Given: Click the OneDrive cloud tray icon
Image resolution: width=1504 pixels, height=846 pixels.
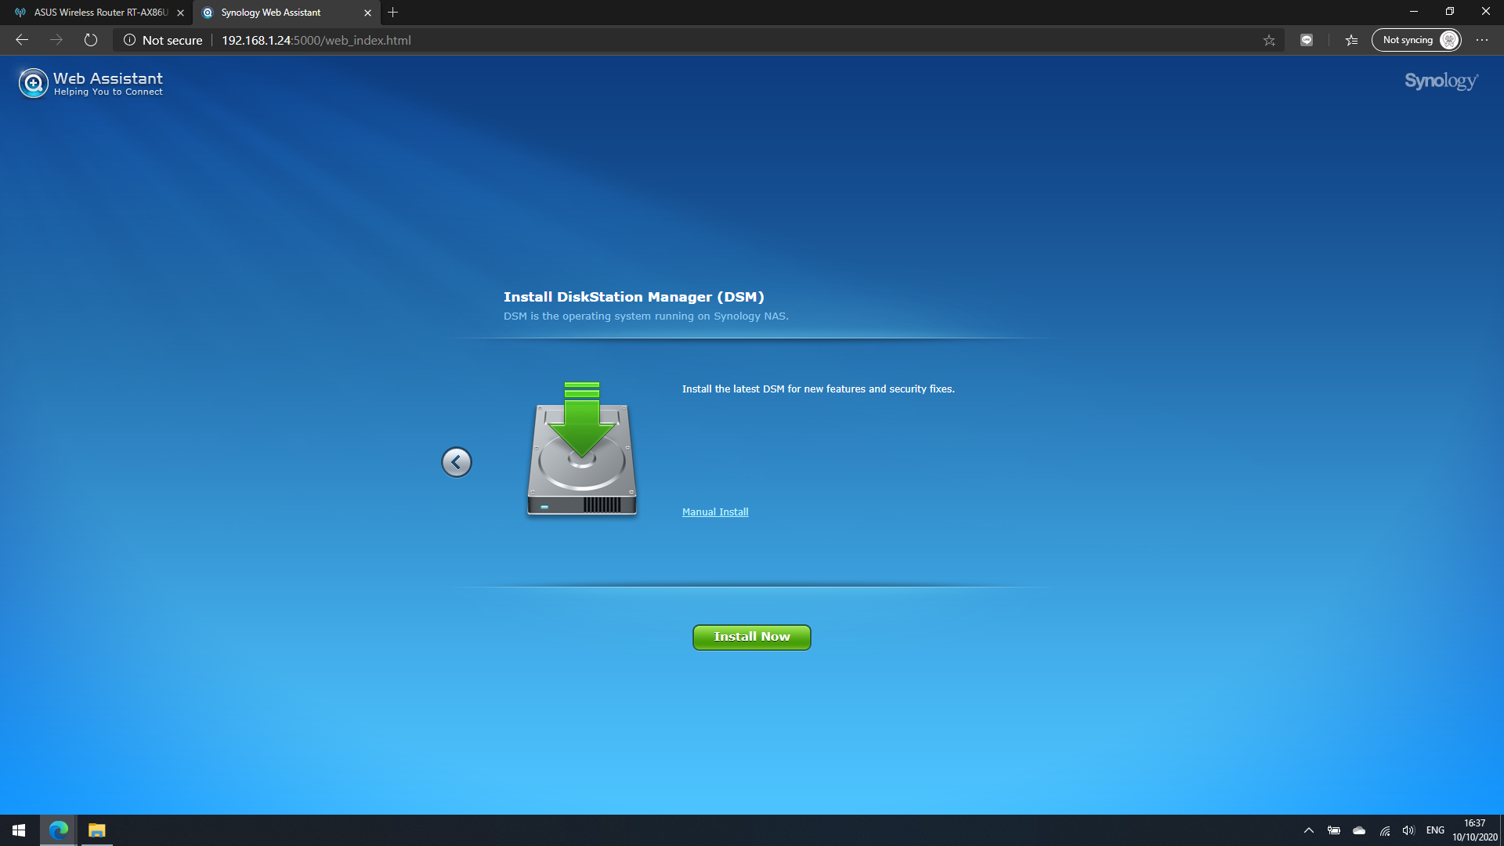Looking at the screenshot, I should 1359,830.
